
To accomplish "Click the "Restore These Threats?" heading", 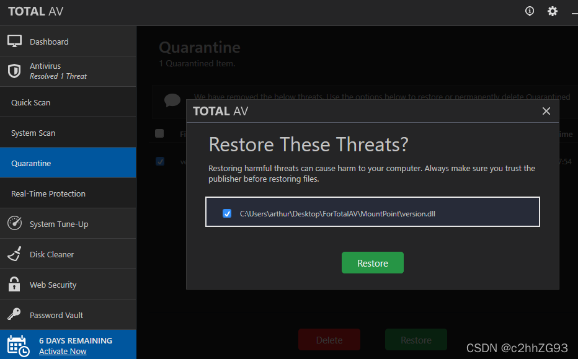I will click(309, 144).
